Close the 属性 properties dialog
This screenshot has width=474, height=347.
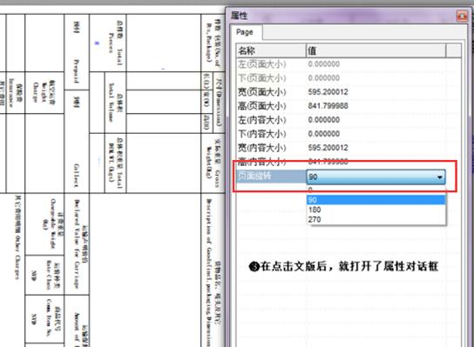[x=462, y=16]
